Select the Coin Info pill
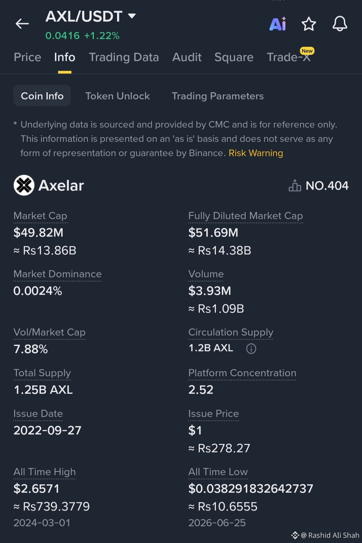Image resolution: width=362 pixels, height=543 pixels. click(42, 96)
